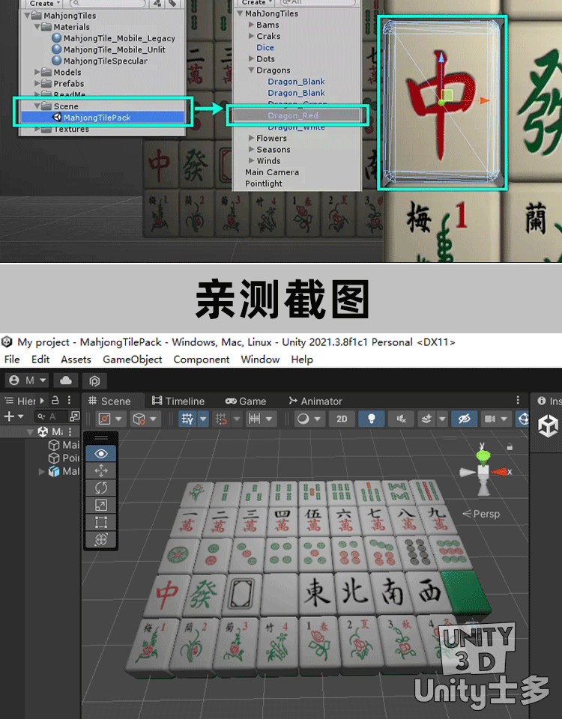This screenshot has height=719, width=562.
Task: Select the MahjongTile_Mobile_Legacy material
Action: click(119, 38)
